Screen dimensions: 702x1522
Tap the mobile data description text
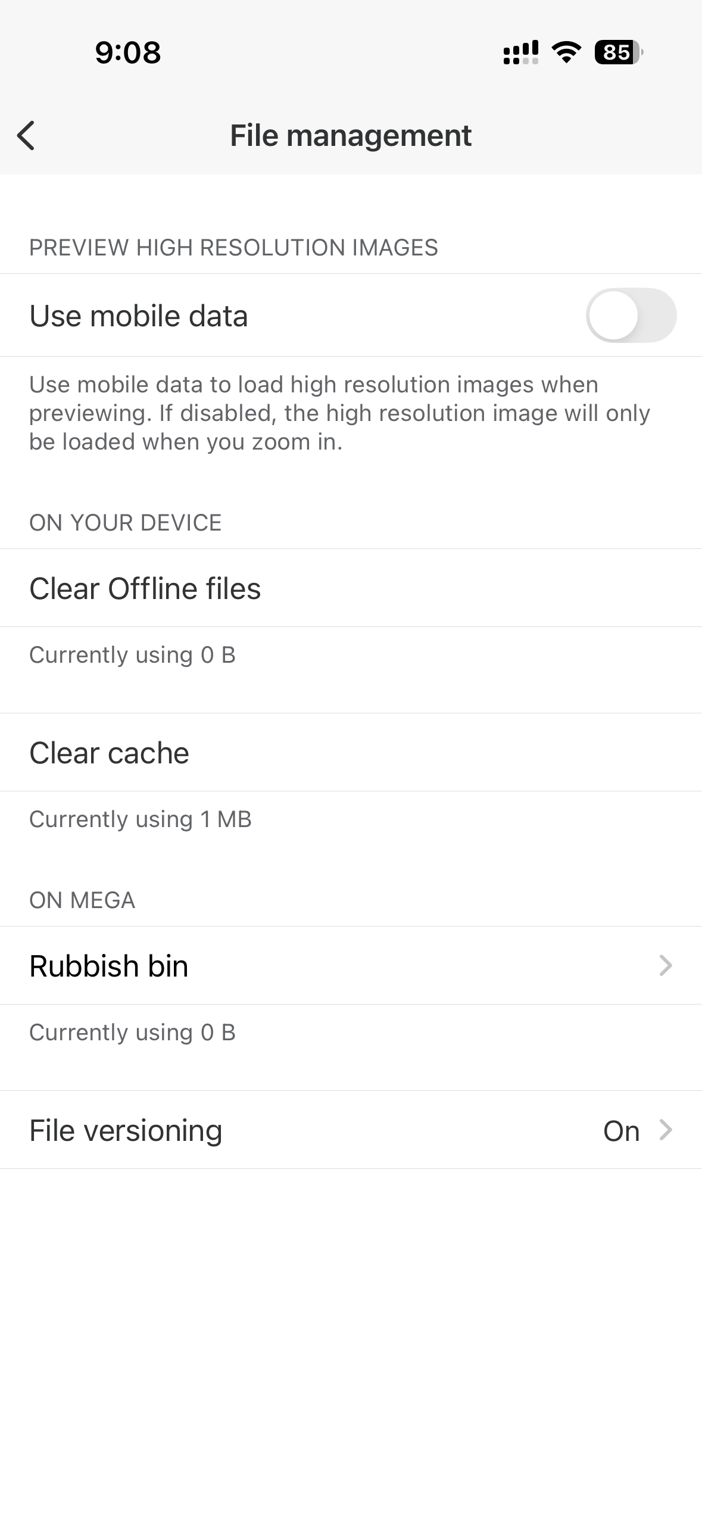coord(339,413)
